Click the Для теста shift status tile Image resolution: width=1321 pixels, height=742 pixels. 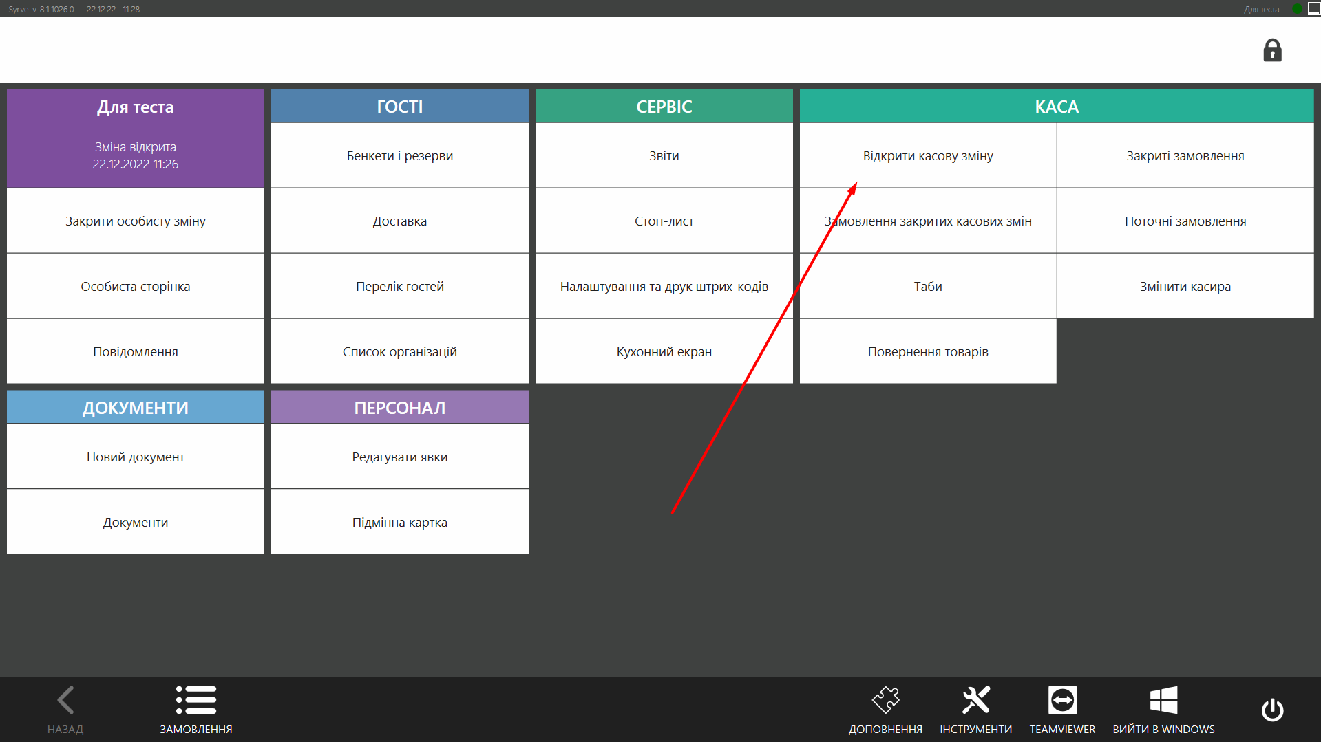[x=136, y=139]
